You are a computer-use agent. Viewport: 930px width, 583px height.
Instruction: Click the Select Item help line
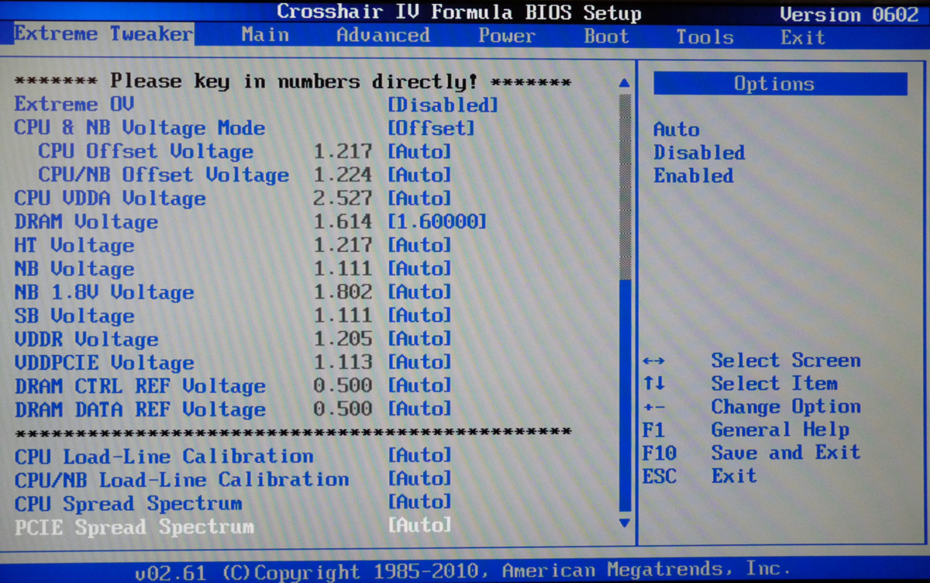(739, 384)
